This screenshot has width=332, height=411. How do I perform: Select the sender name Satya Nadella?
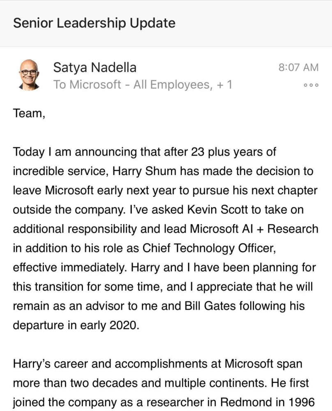[95, 67]
